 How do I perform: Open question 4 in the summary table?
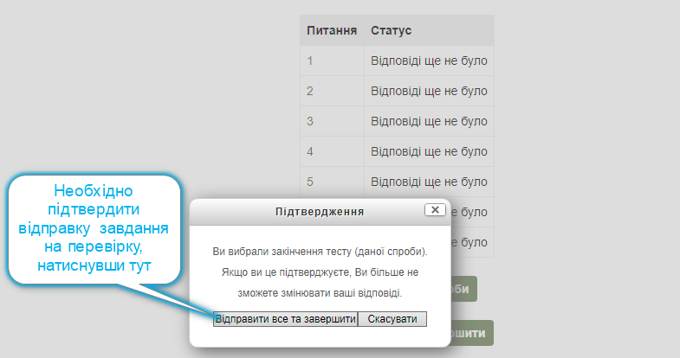(x=309, y=151)
